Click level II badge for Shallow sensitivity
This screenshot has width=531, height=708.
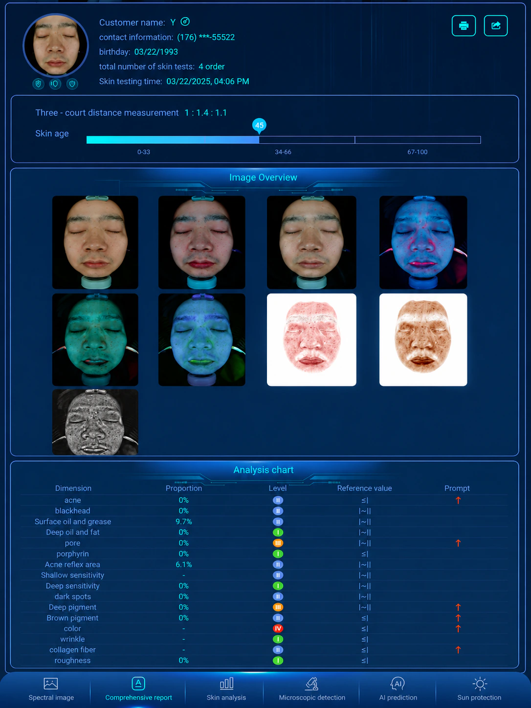pos(278,575)
